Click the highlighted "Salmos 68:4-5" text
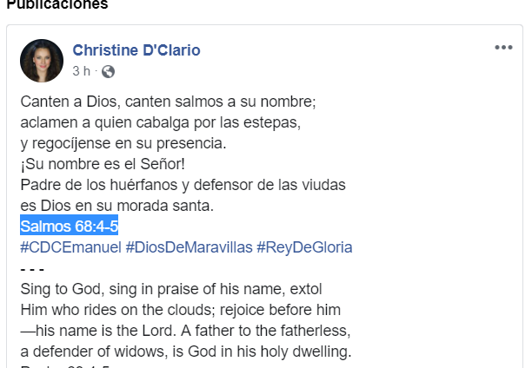The height and width of the screenshot is (368, 532). point(70,227)
